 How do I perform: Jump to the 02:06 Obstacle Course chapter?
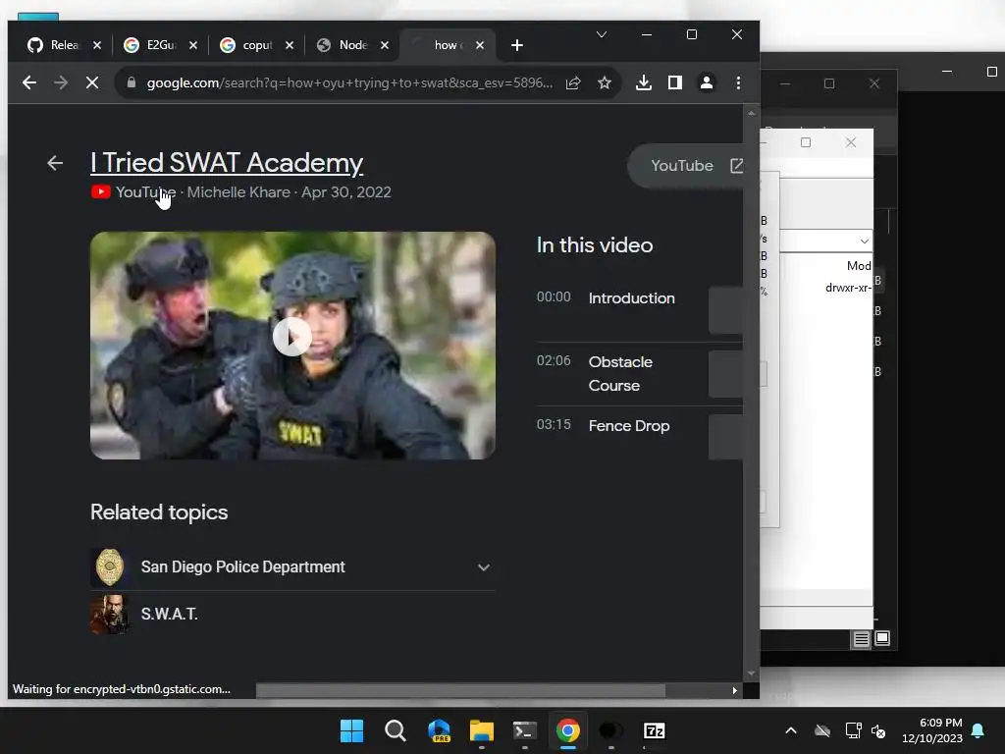[639, 373]
